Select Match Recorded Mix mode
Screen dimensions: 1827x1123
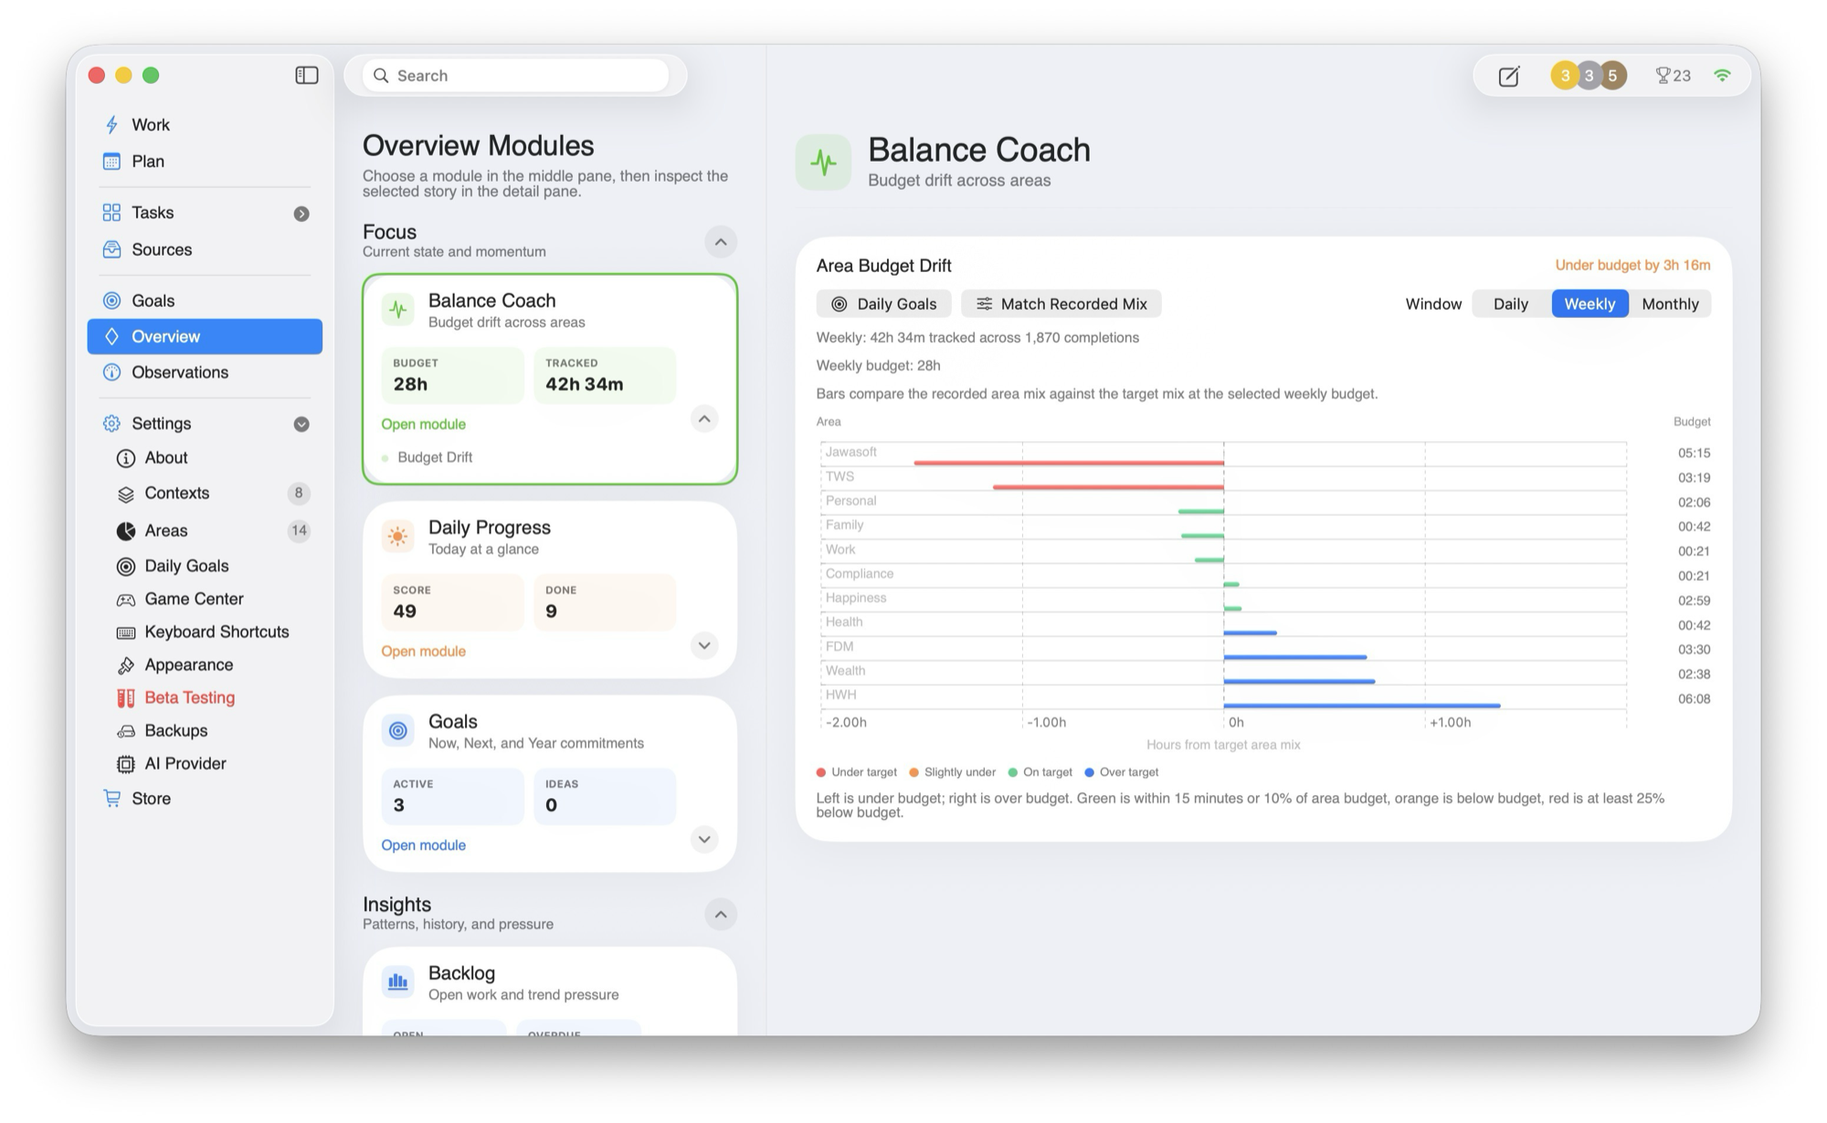click(x=1061, y=304)
